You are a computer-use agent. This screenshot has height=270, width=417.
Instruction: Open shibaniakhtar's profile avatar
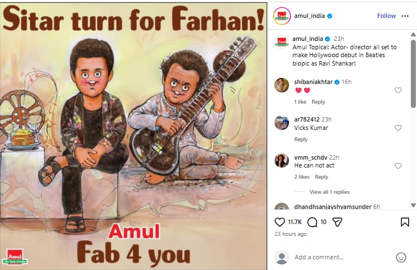coord(282,85)
